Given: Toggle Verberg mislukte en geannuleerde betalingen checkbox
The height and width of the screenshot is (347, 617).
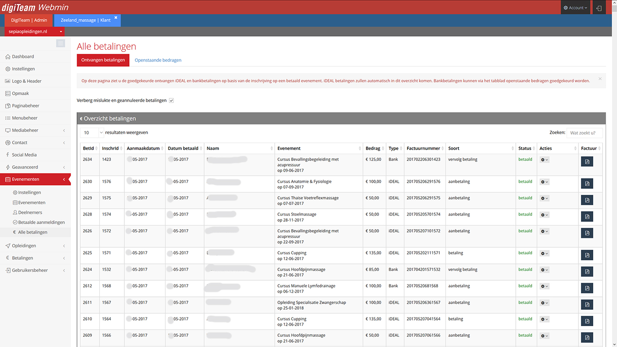Looking at the screenshot, I should click(x=171, y=101).
